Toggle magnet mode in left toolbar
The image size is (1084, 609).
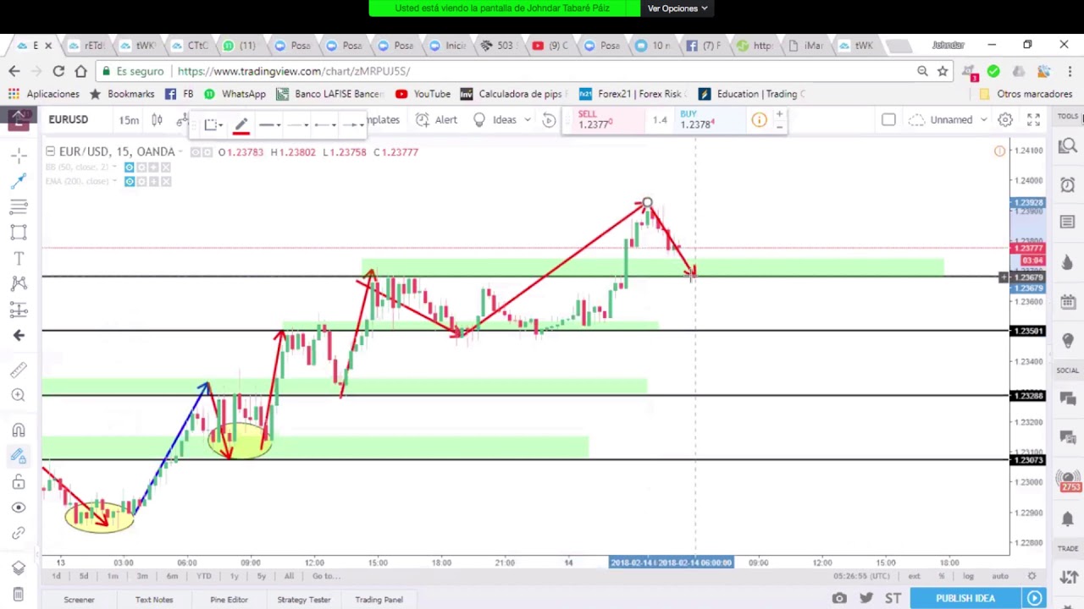pos(19,430)
